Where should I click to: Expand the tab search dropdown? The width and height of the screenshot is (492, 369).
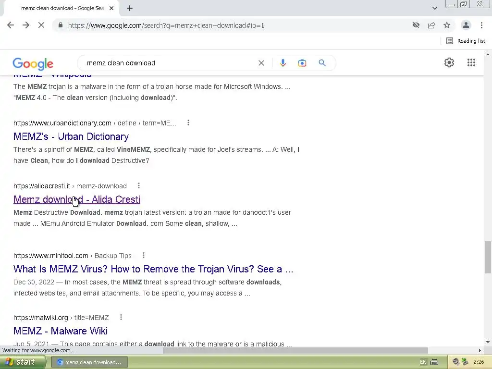(434, 8)
